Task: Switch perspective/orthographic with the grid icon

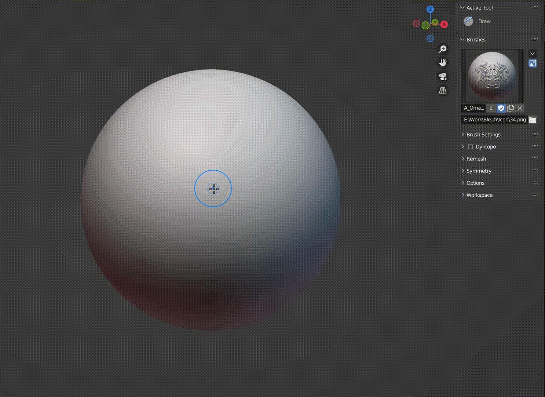Action: click(x=443, y=90)
